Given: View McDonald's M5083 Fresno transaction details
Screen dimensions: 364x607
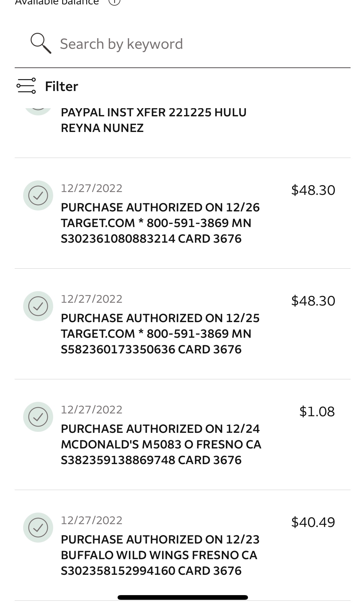Looking at the screenshot, I should [161, 444].
